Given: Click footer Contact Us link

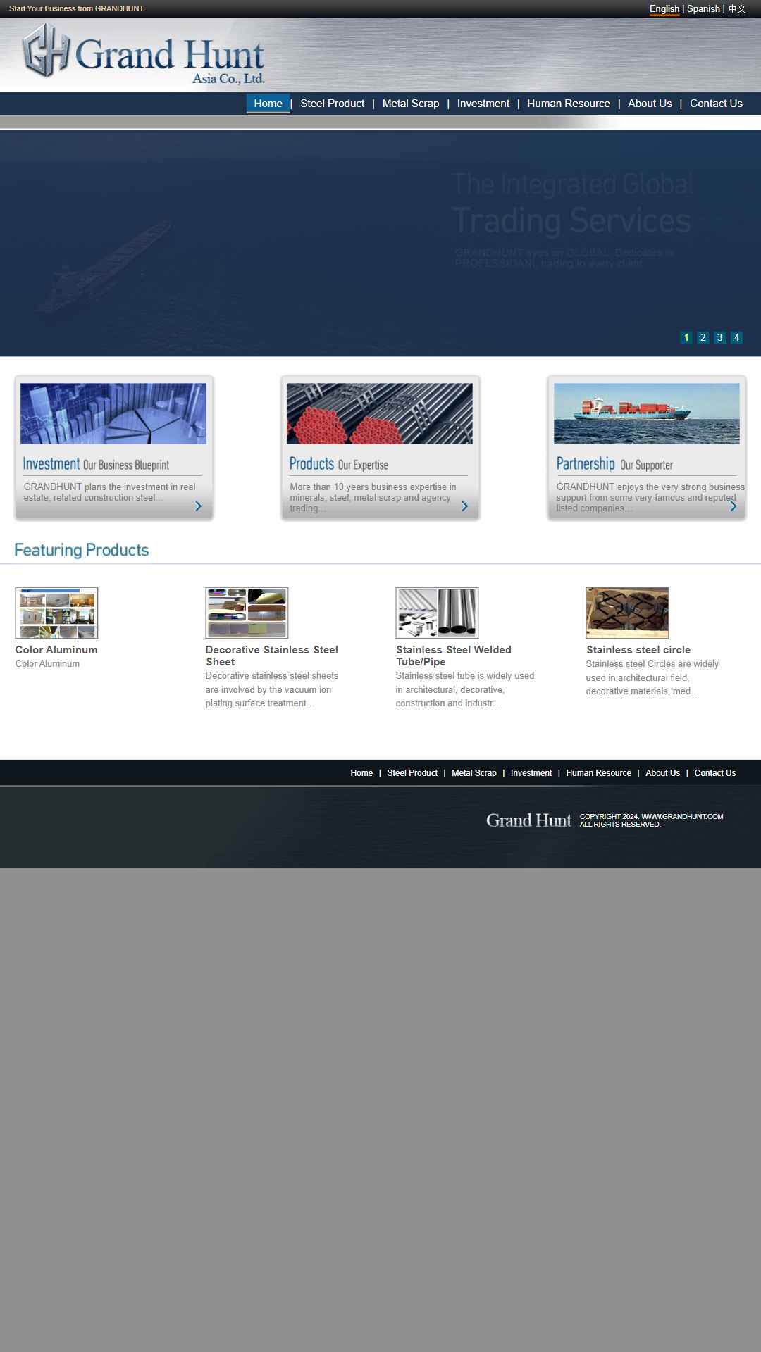Looking at the screenshot, I should coord(715,773).
